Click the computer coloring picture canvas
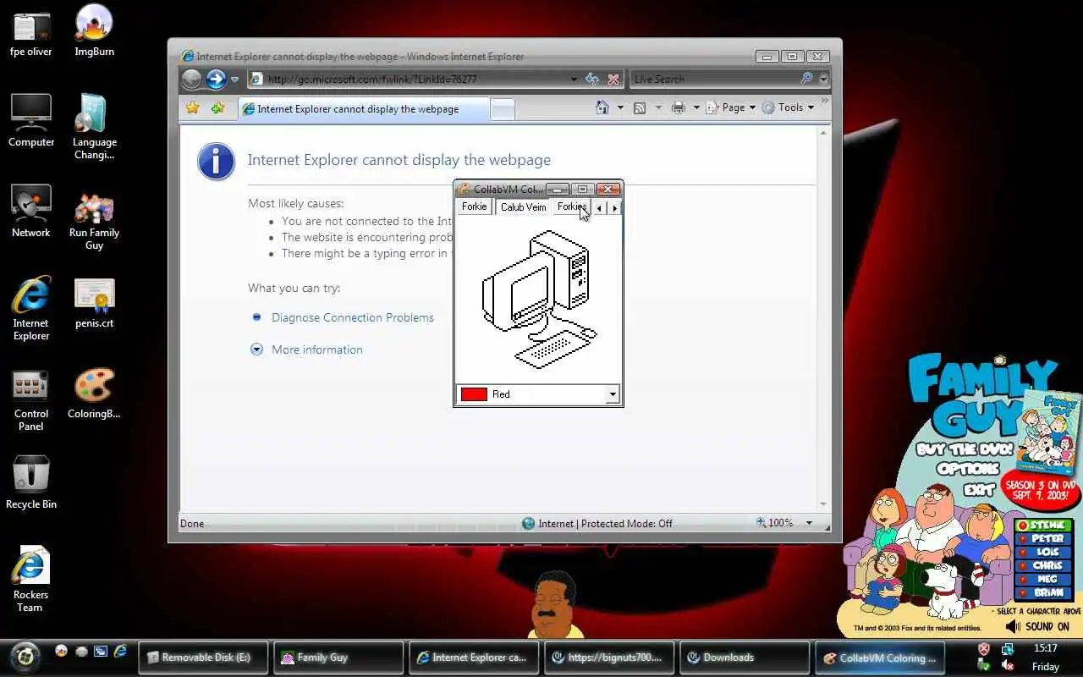The image size is (1083, 677). coord(538,300)
